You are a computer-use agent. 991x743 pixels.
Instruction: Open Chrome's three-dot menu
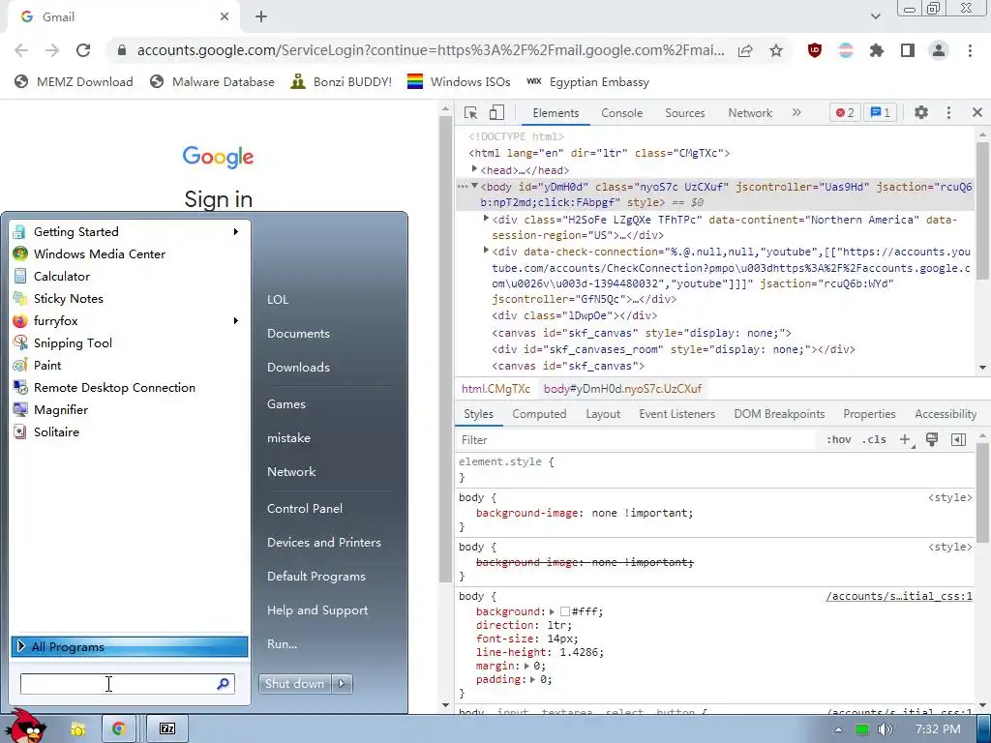(970, 50)
